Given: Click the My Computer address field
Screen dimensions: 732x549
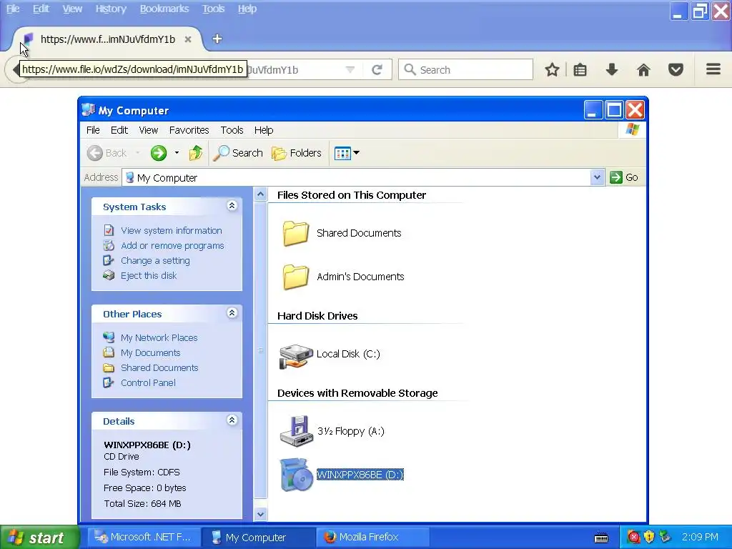Looking at the screenshot, I should (357, 177).
